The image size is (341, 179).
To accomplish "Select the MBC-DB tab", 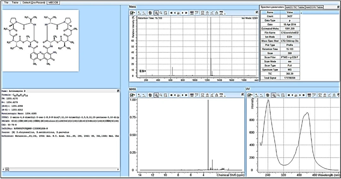I will (53, 3).
